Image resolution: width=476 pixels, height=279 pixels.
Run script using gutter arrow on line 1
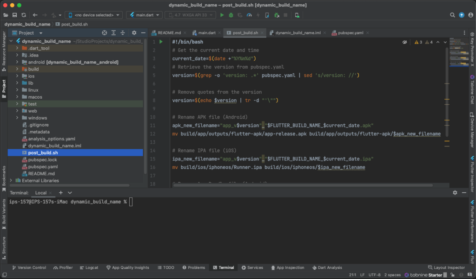click(x=161, y=42)
